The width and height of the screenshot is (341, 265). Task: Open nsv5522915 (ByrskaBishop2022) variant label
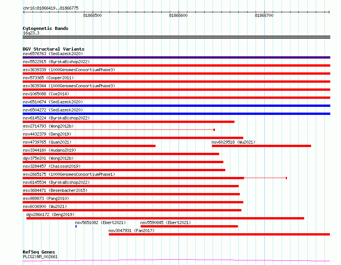[56, 62]
